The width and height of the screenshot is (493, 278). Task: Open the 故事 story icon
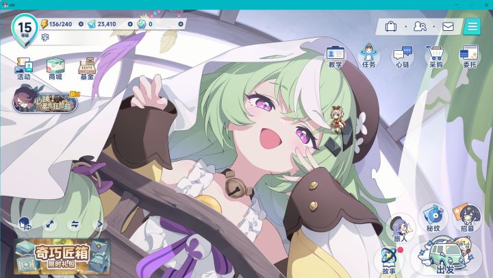coord(389,261)
